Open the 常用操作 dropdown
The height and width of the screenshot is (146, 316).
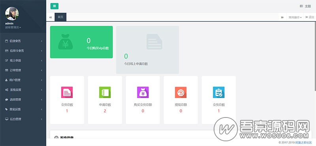click(x=295, y=17)
